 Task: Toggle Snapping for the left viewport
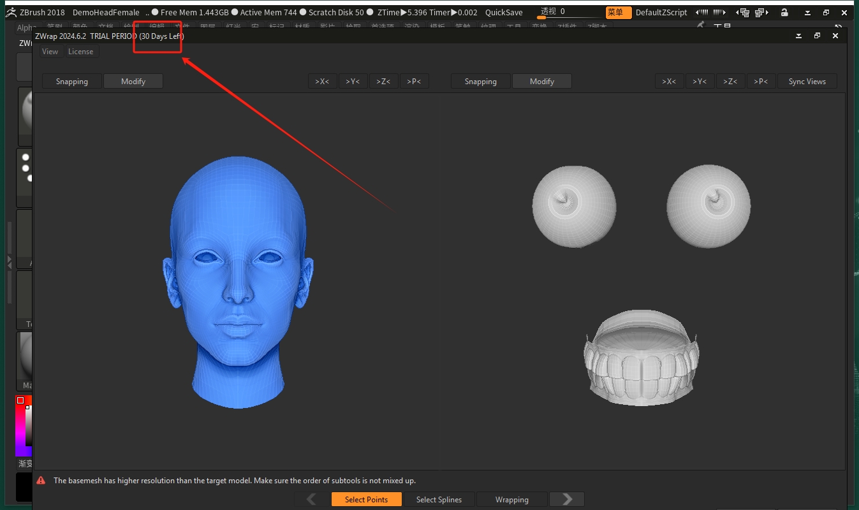pos(71,81)
